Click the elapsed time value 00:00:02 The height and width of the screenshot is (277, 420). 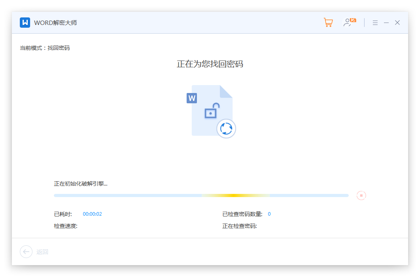pos(92,214)
